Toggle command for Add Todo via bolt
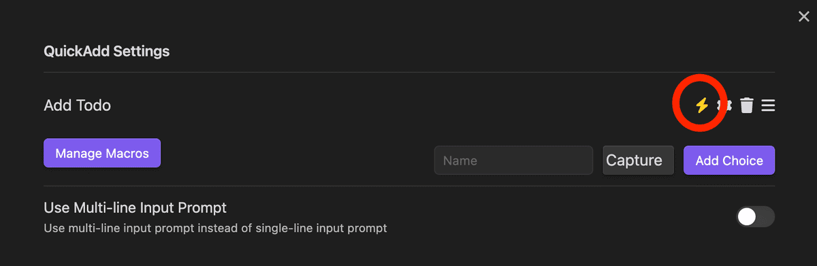This screenshot has height=266, width=817. pos(701,105)
